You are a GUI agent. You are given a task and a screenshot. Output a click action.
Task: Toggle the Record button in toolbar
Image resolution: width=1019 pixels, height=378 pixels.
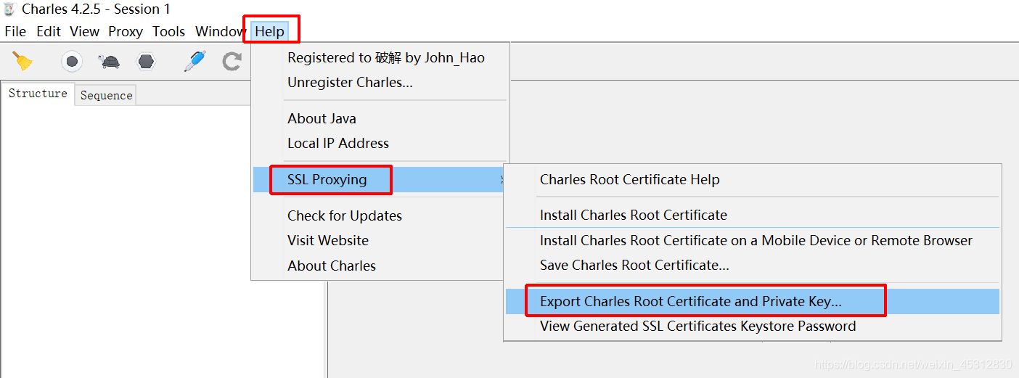click(x=71, y=62)
